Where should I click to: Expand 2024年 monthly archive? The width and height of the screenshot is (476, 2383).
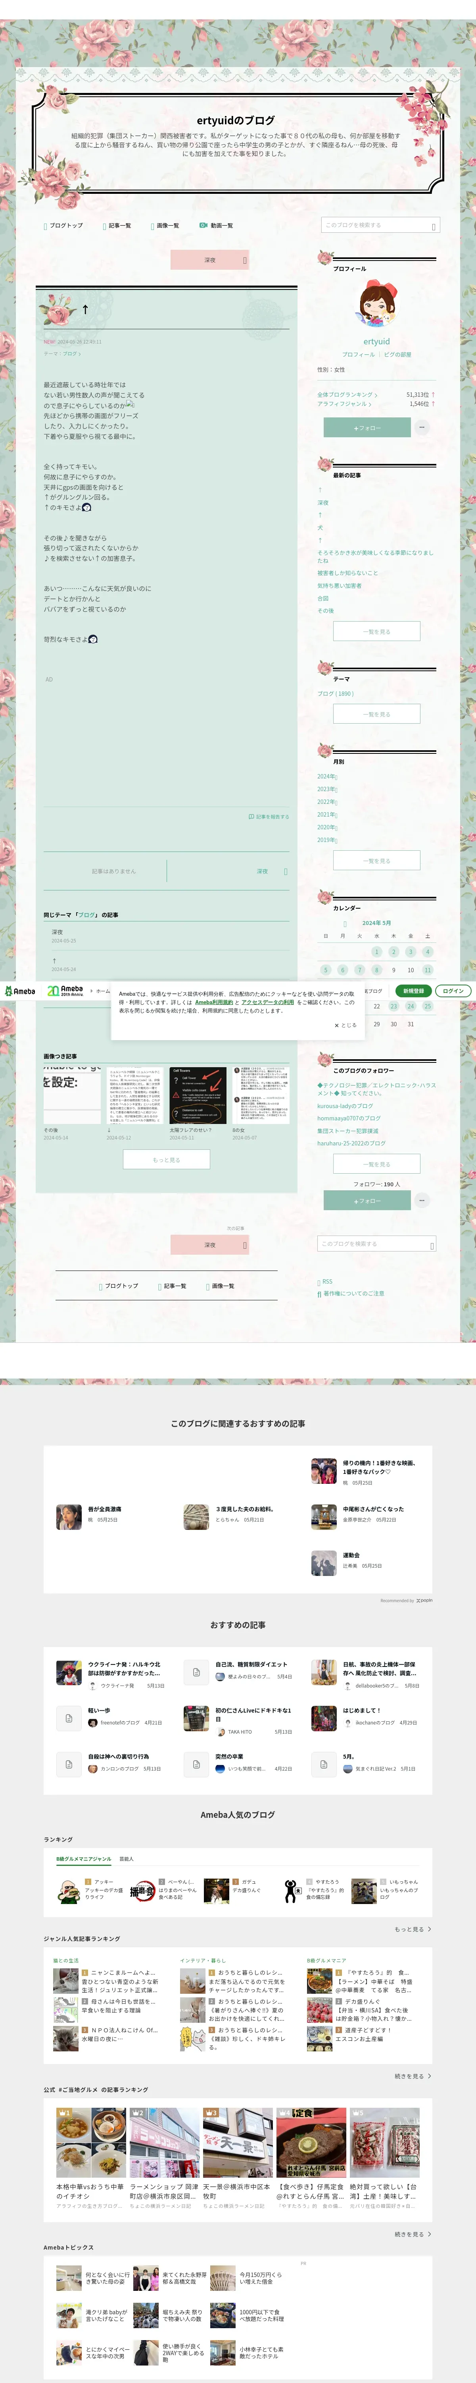coord(327,776)
